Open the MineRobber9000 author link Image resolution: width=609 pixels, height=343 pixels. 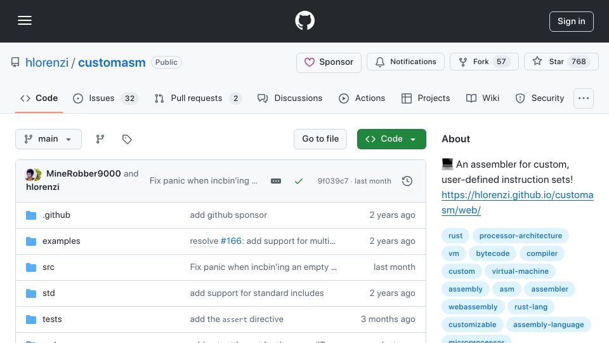pos(84,174)
